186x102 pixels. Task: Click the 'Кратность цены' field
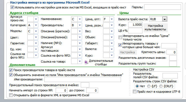[x=171, y=52]
